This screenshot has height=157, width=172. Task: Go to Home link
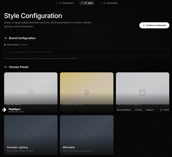click(x=165, y=110)
